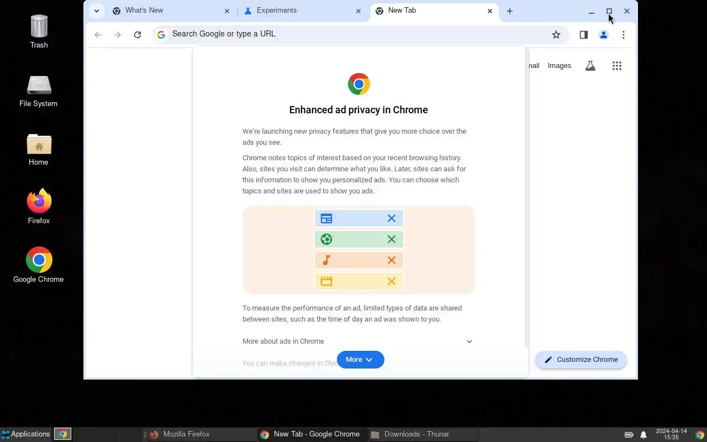Open the three-dot Chrome menu

click(624, 35)
